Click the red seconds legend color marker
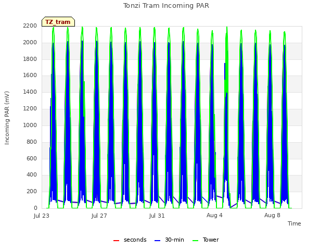 click(x=117, y=241)
